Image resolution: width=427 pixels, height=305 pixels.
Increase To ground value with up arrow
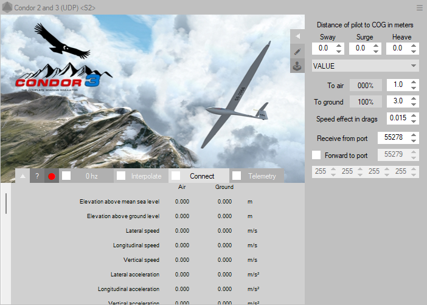tap(414, 99)
